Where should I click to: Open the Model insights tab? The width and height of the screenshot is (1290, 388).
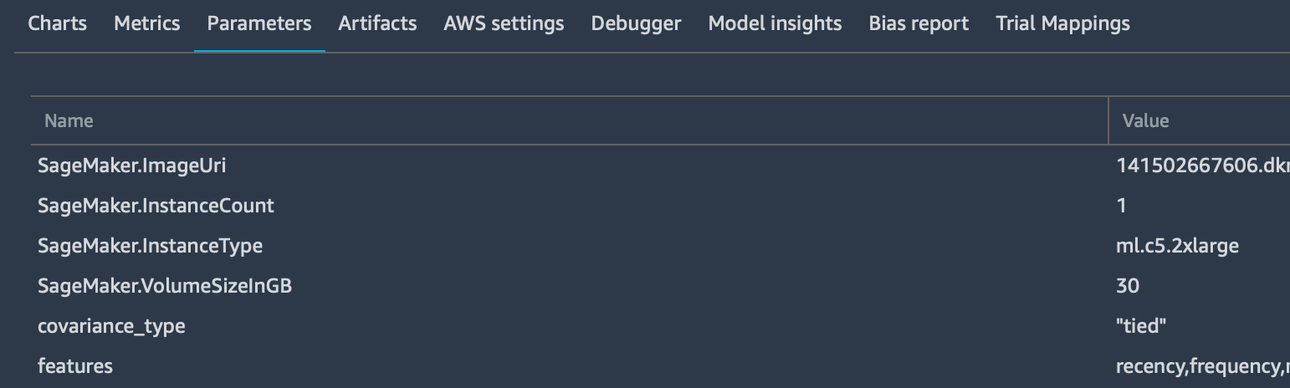click(x=775, y=23)
